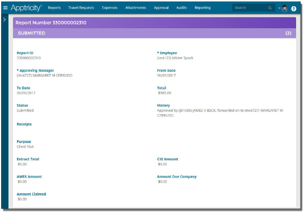Open the user profile avatar

[284, 8]
